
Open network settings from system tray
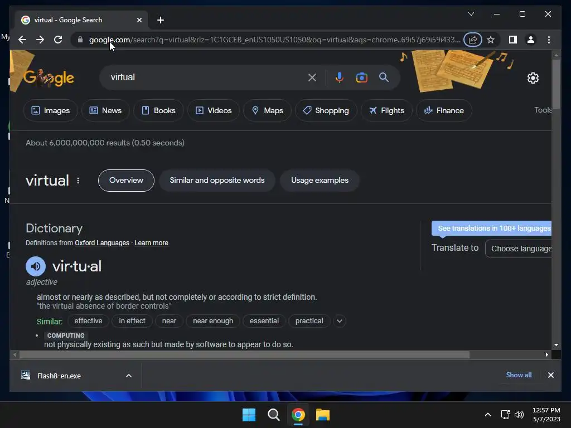point(505,415)
